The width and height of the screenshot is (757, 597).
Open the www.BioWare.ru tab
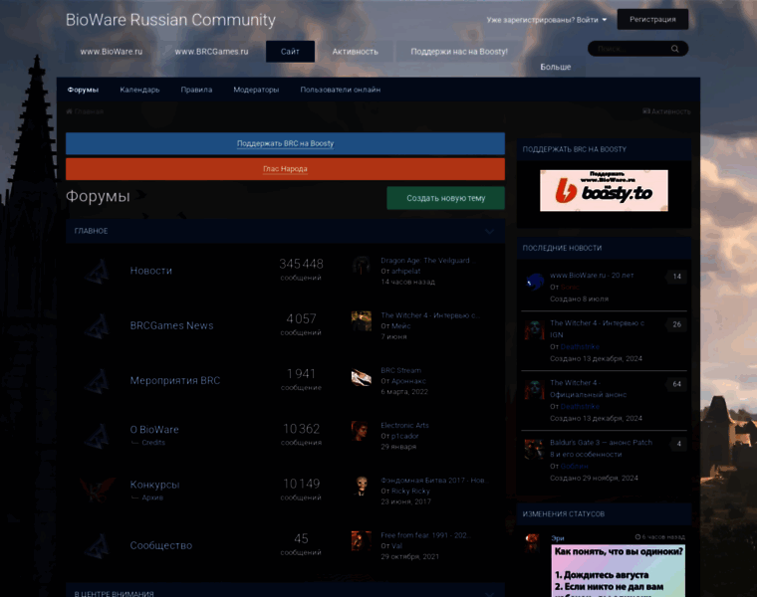(112, 52)
